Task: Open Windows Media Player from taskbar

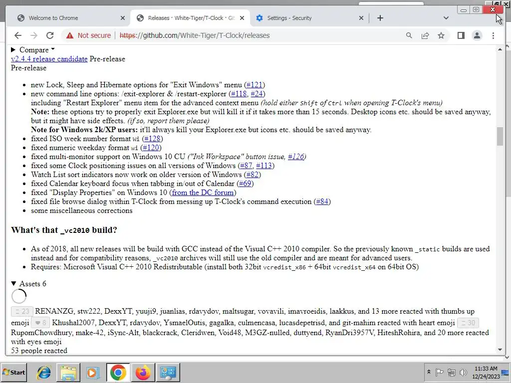Action: tap(93, 372)
